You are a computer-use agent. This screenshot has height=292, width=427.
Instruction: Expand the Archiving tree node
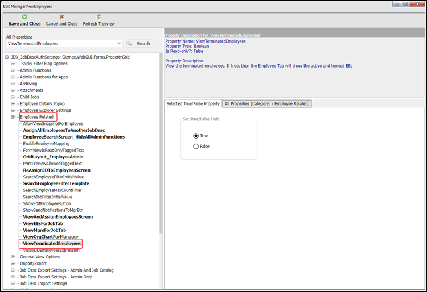[x=13, y=84]
